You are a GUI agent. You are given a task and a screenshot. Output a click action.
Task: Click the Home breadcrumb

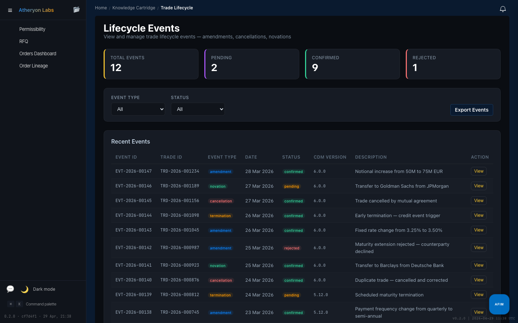101,8
